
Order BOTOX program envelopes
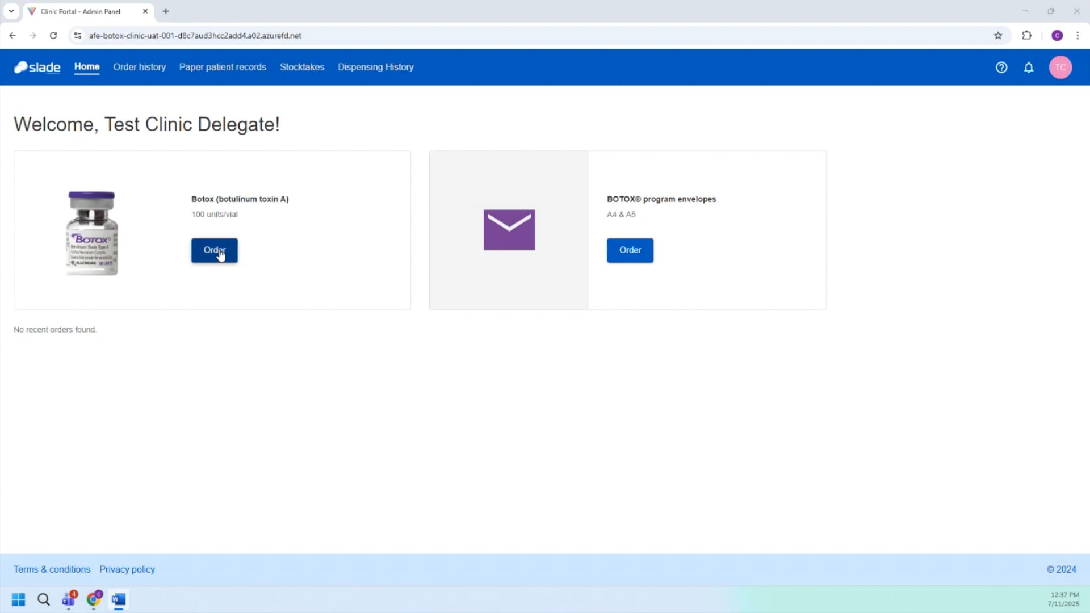630,250
